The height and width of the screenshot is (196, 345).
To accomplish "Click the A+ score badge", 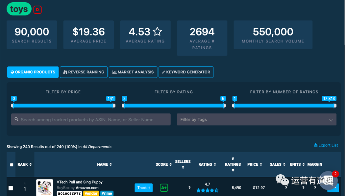I will click(164, 188).
